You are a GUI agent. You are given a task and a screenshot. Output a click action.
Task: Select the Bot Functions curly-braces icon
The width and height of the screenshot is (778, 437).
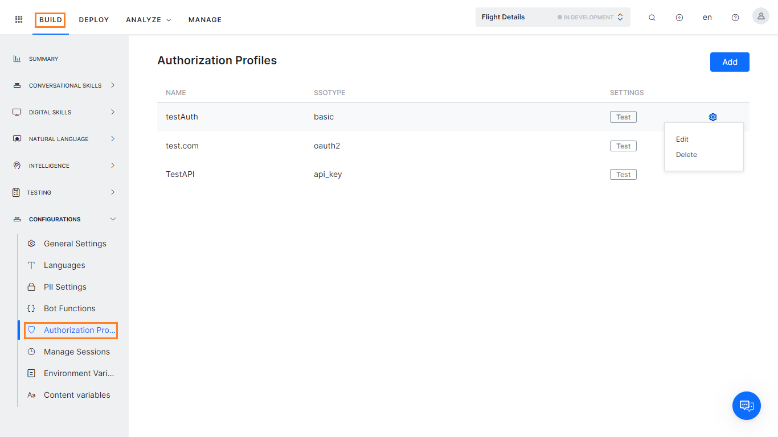[x=31, y=308]
